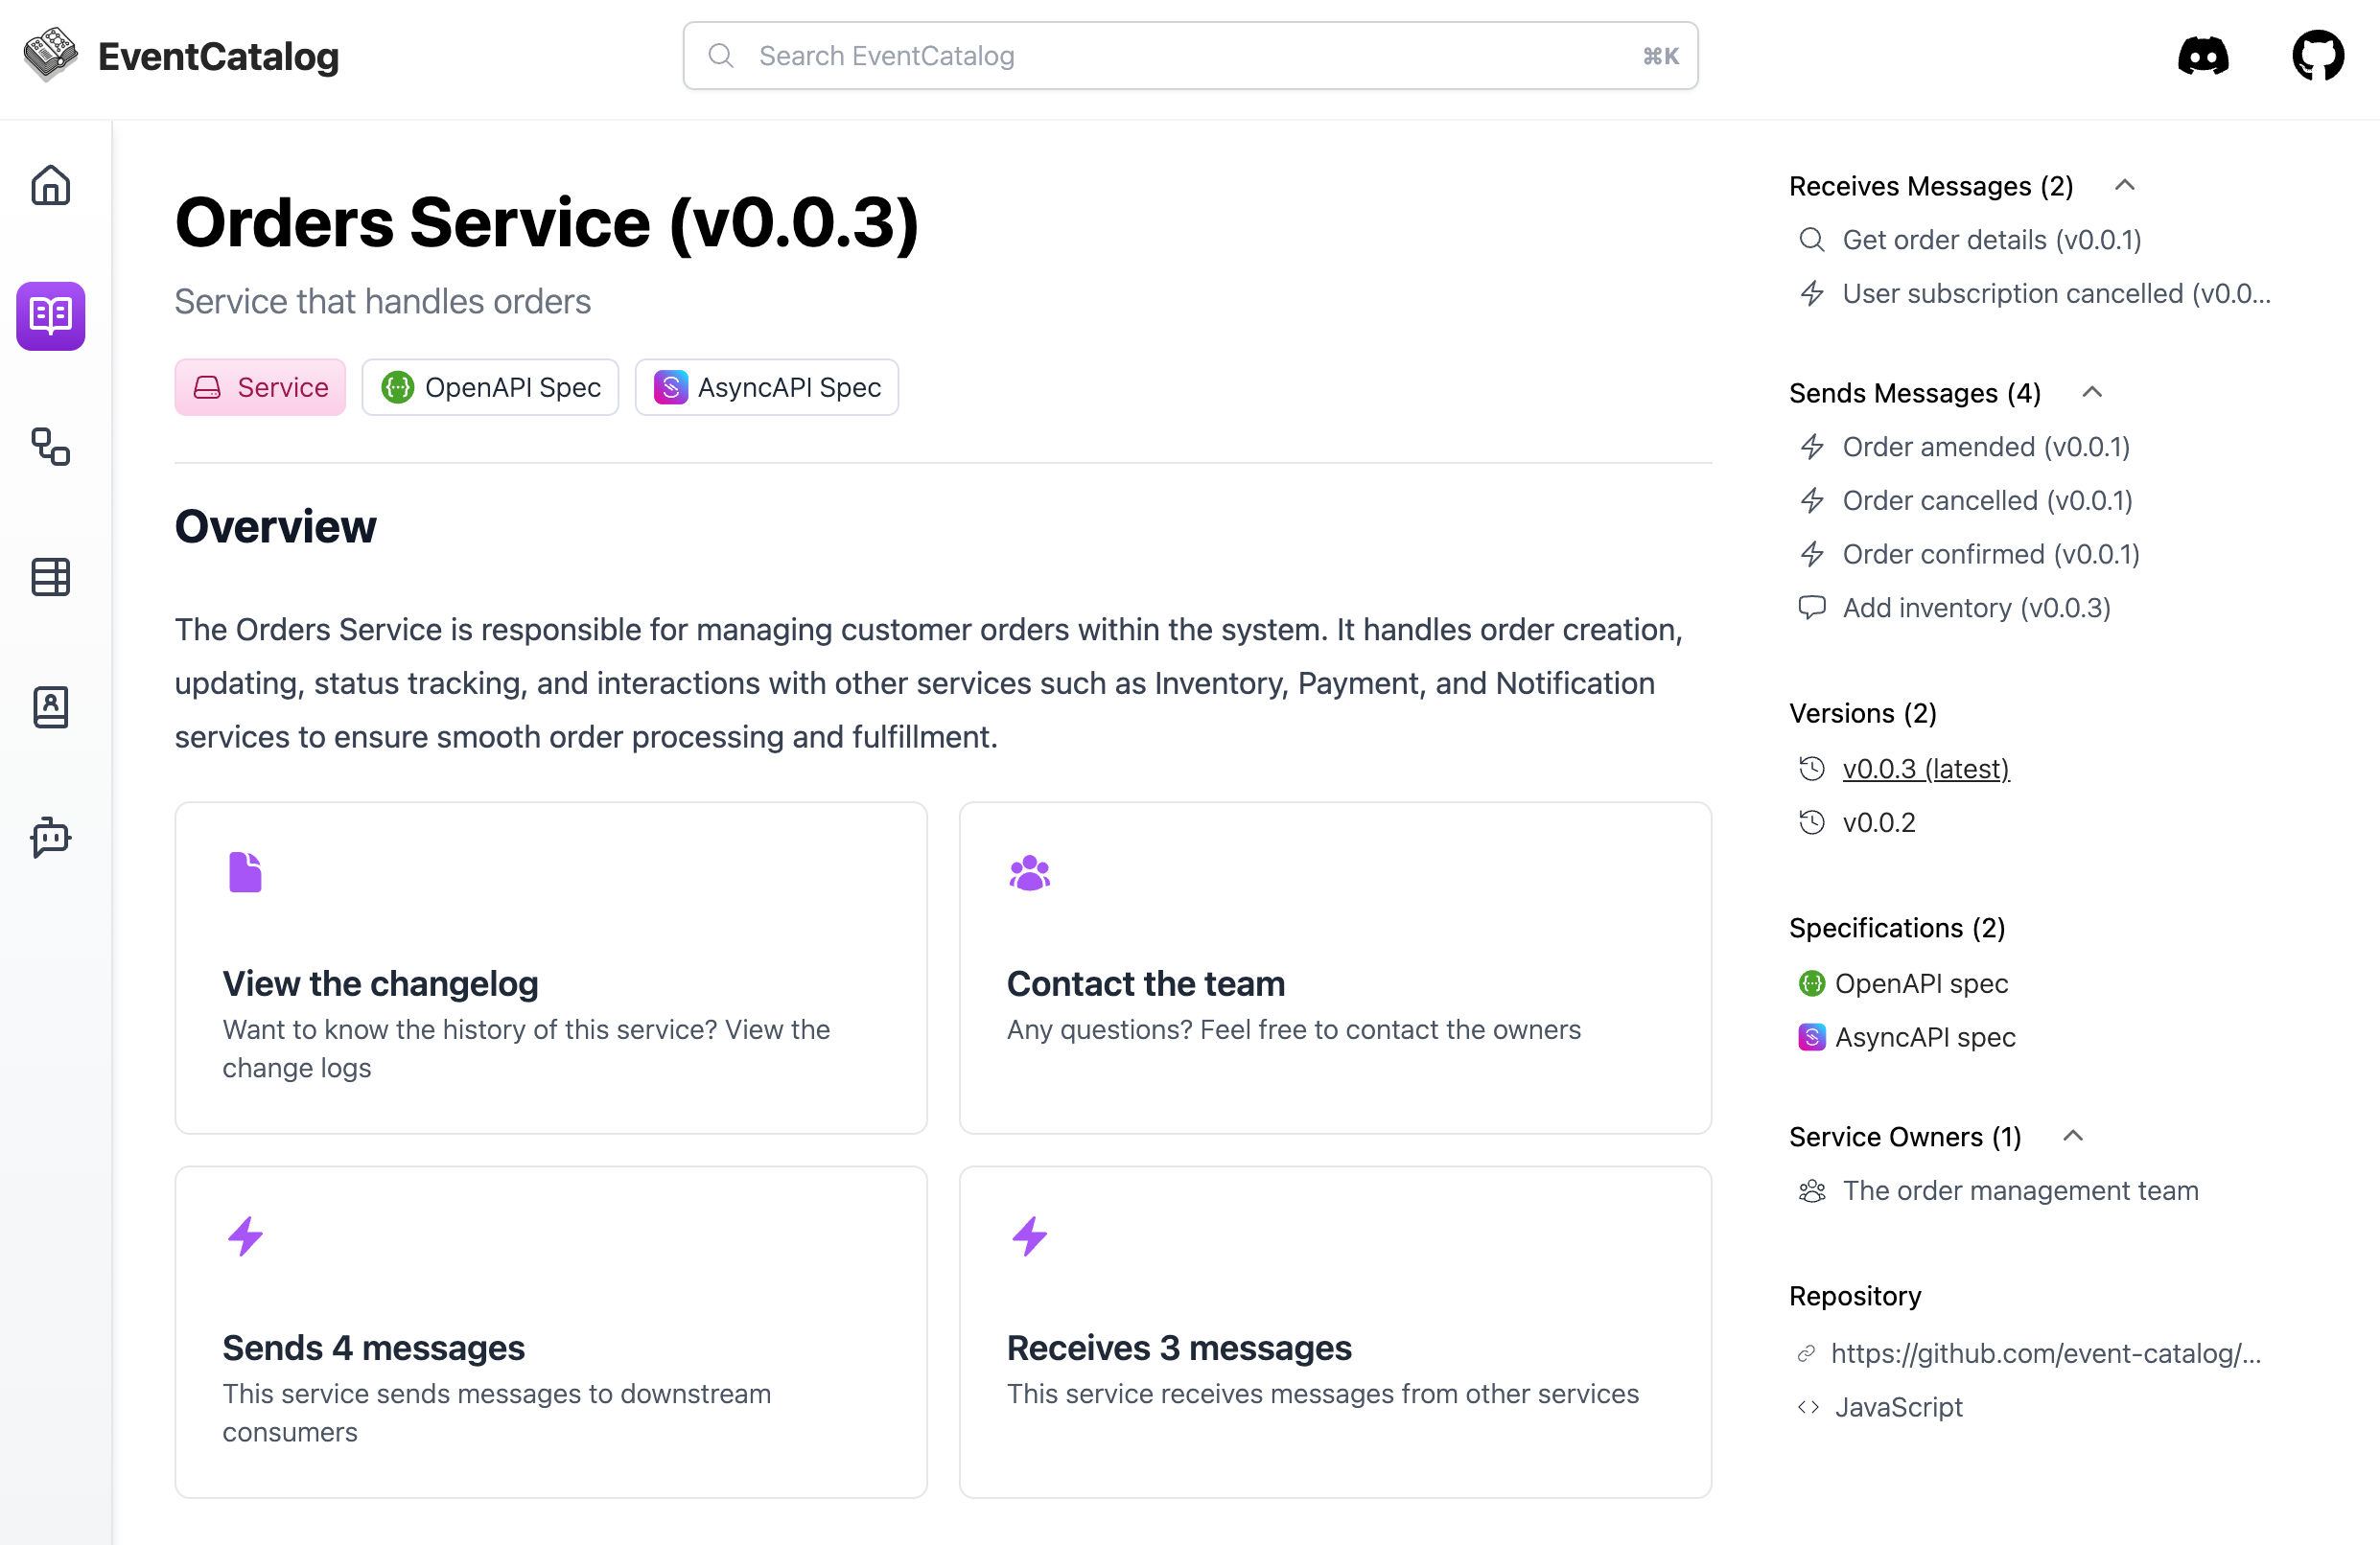Collapse the Sends Messages list

(2092, 393)
